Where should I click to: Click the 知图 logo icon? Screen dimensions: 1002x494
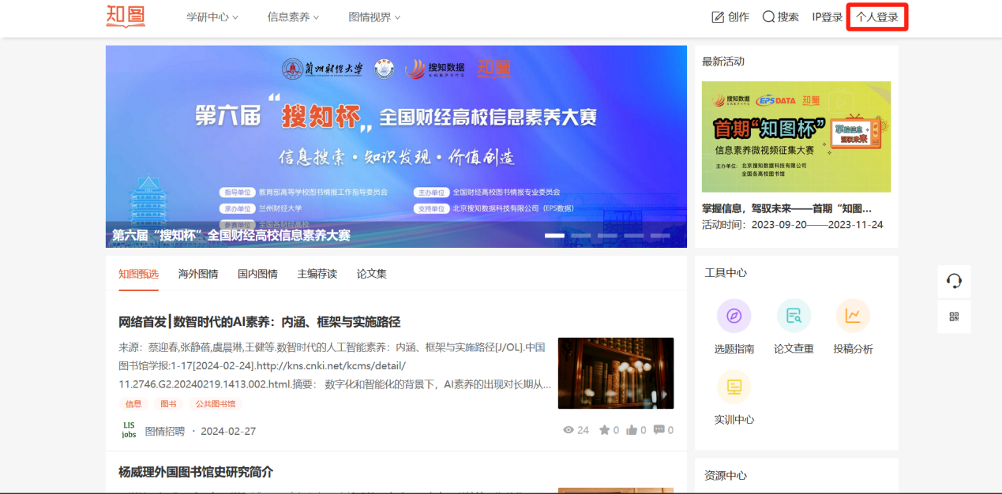pyautogui.click(x=126, y=17)
